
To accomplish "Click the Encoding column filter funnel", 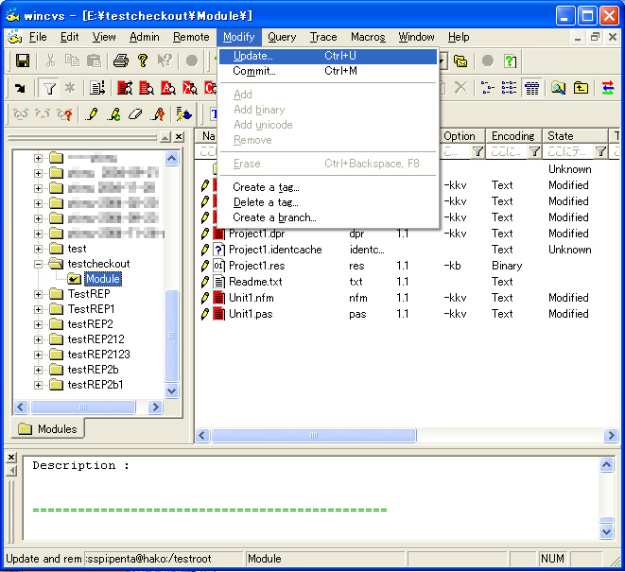I will [534, 151].
